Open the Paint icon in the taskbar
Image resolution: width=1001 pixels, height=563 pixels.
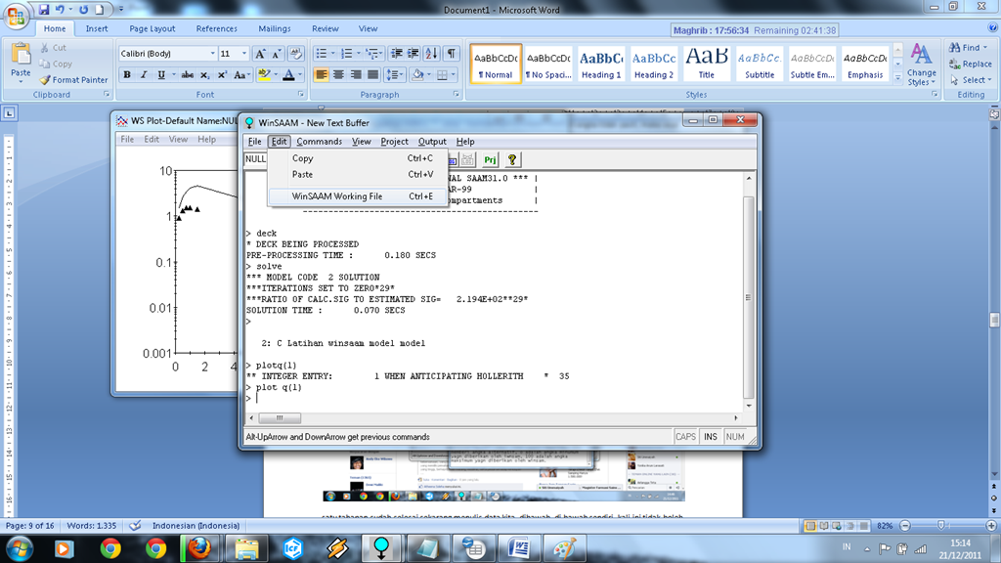click(564, 548)
